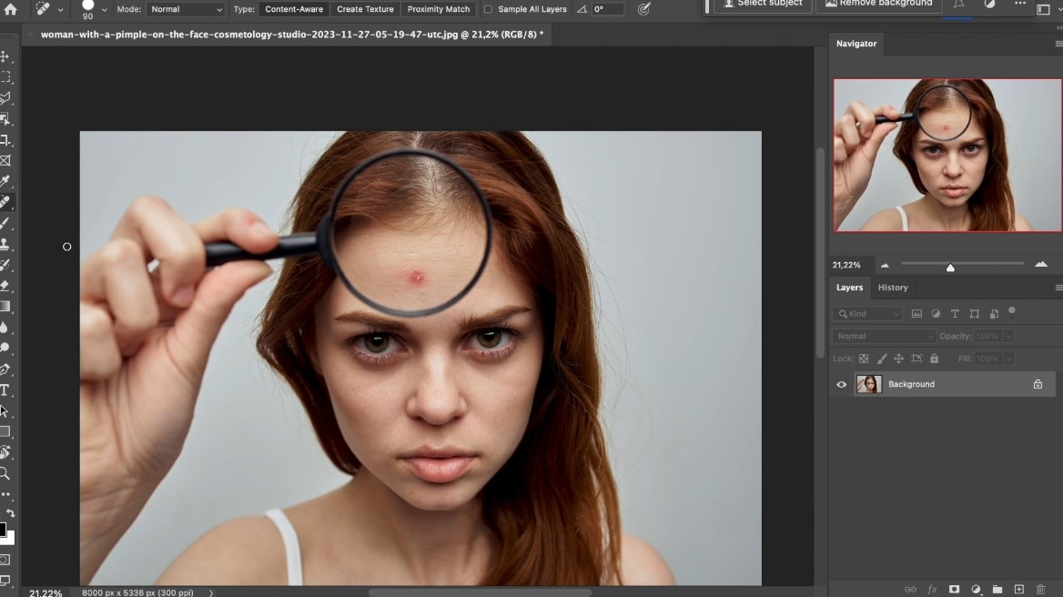Select the History Brush tool
The width and height of the screenshot is (1063, 597).
5,265
